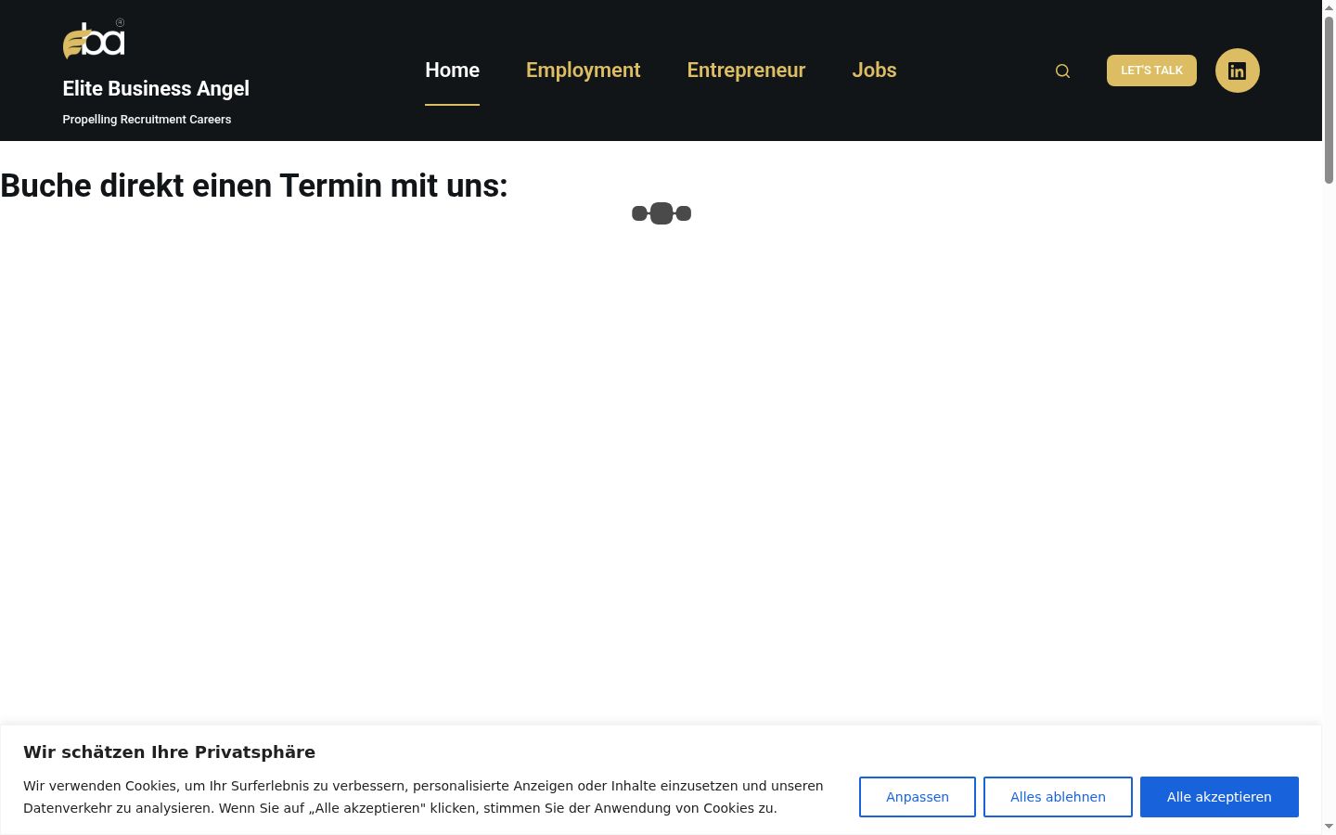Open the search magnifier icon
This screenshot has width=1336, height=835.
[1062, 71]
